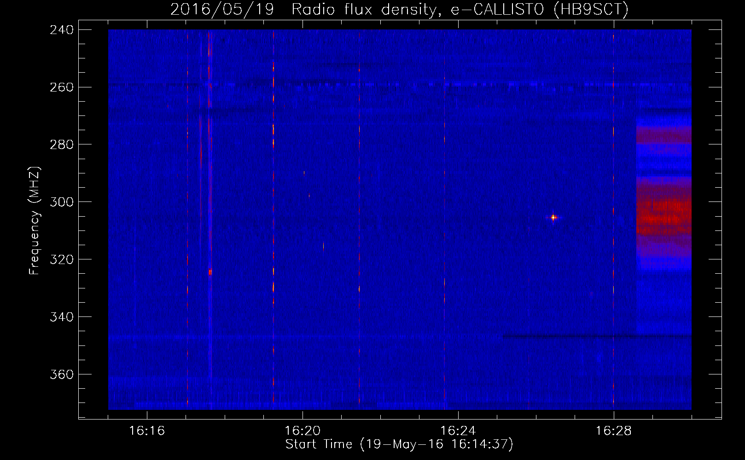This screenshot has width=745, height=460.
Task: Select the 360 frequency tick label
Action: tap(61, 375)
